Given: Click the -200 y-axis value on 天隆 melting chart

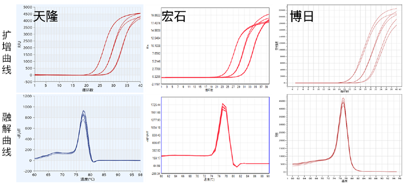Looking at the screenshot, I should [27, 171].
